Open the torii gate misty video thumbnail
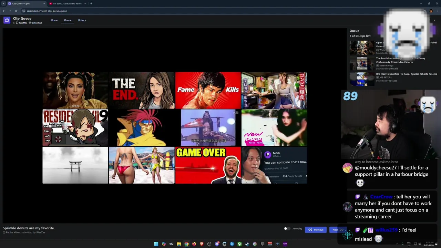This screenshot has width=441, height=248. point(75,165)
